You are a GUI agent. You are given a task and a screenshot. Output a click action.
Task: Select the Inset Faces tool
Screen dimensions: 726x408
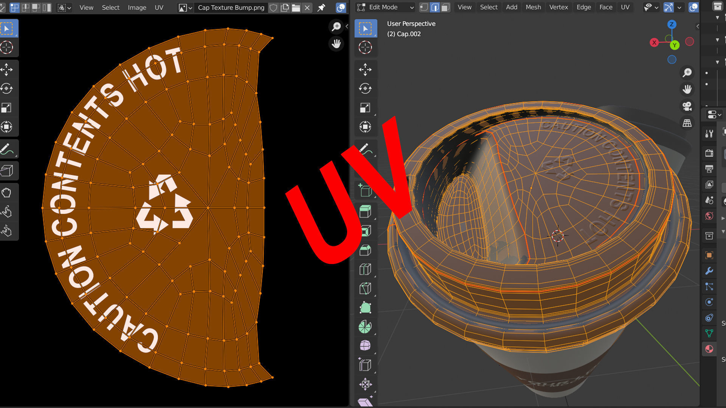point(365,231)
